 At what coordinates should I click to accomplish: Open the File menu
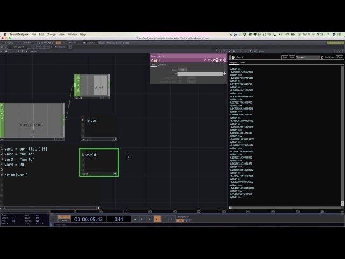pos(33,35)
